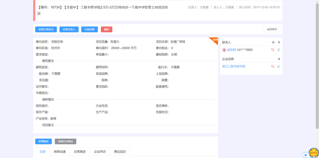The width and height of the screenshot is (319, 158).
Task: Click 变更负责人 button
Action: (69, 29)
